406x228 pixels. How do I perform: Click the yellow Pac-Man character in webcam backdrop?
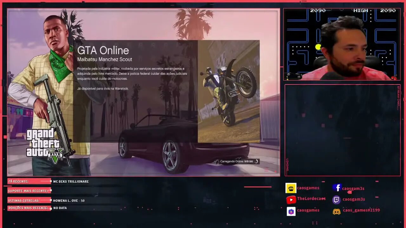point(318,47)
